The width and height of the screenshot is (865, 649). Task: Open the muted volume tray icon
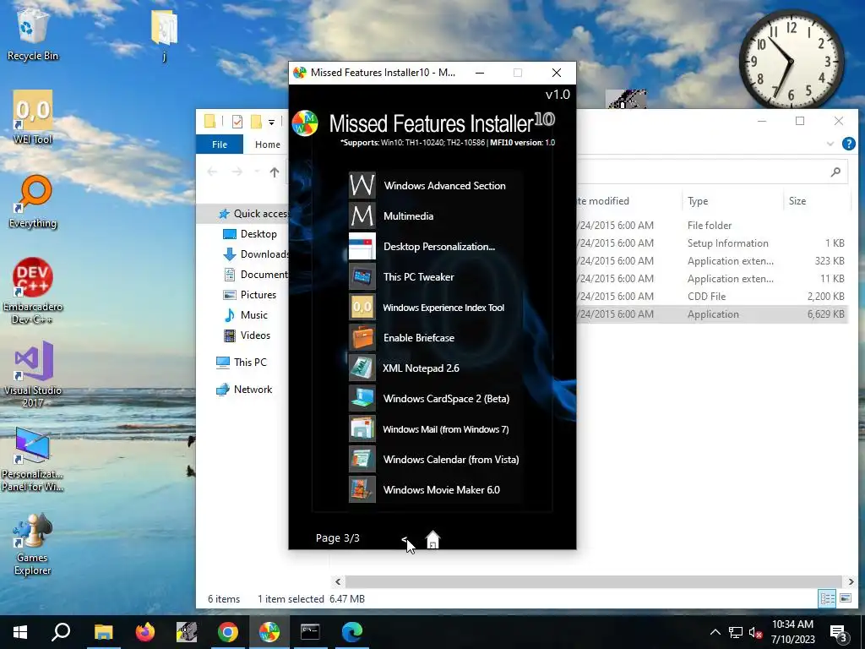point(756,632)
